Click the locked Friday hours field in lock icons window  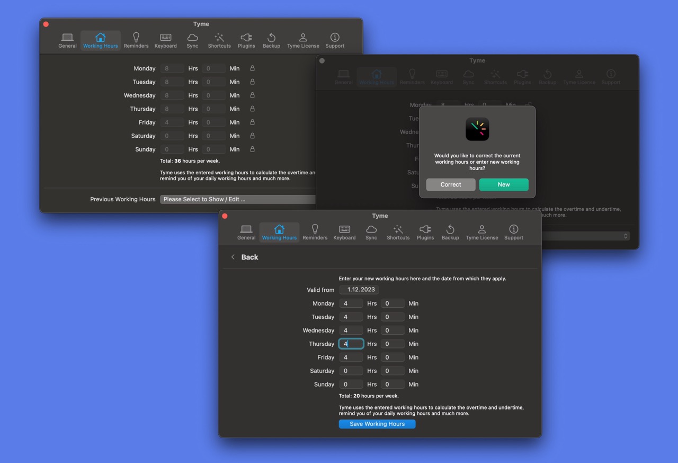[x=172, y=122]
